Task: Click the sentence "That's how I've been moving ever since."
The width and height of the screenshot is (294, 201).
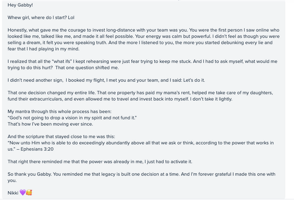Action: click(x=50, y=124)
